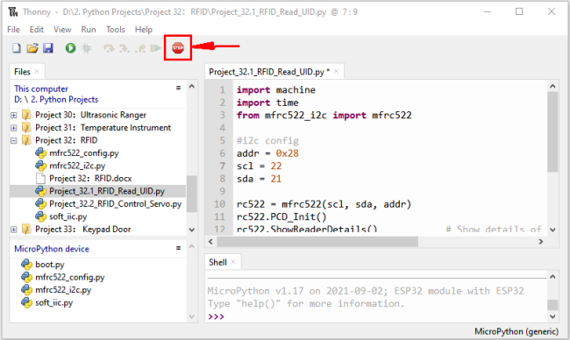Open This computer panel hamburger menu
Screen dimensions: 570x340
pyautogui.click(x=178, y=88)
